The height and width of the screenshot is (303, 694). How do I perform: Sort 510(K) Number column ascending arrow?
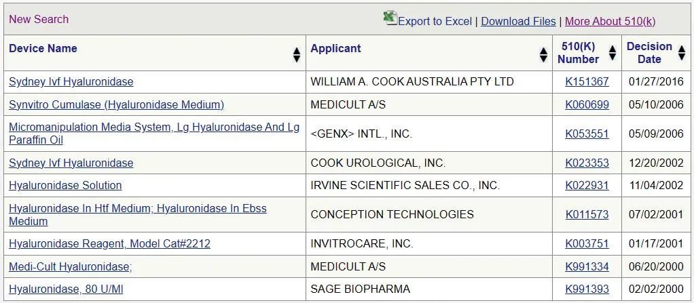(613, 49)
